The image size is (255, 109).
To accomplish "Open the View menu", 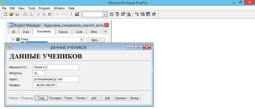I will [x=21, y=8].
